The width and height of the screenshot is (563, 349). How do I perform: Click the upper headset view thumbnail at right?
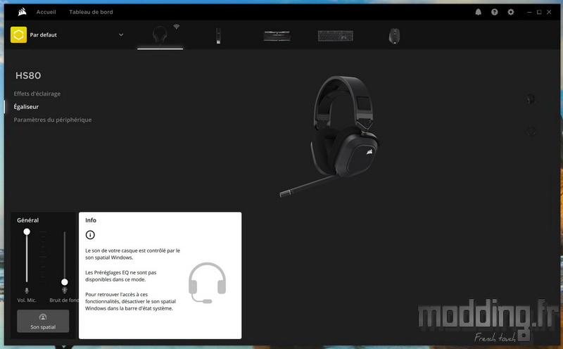[531, 99]
